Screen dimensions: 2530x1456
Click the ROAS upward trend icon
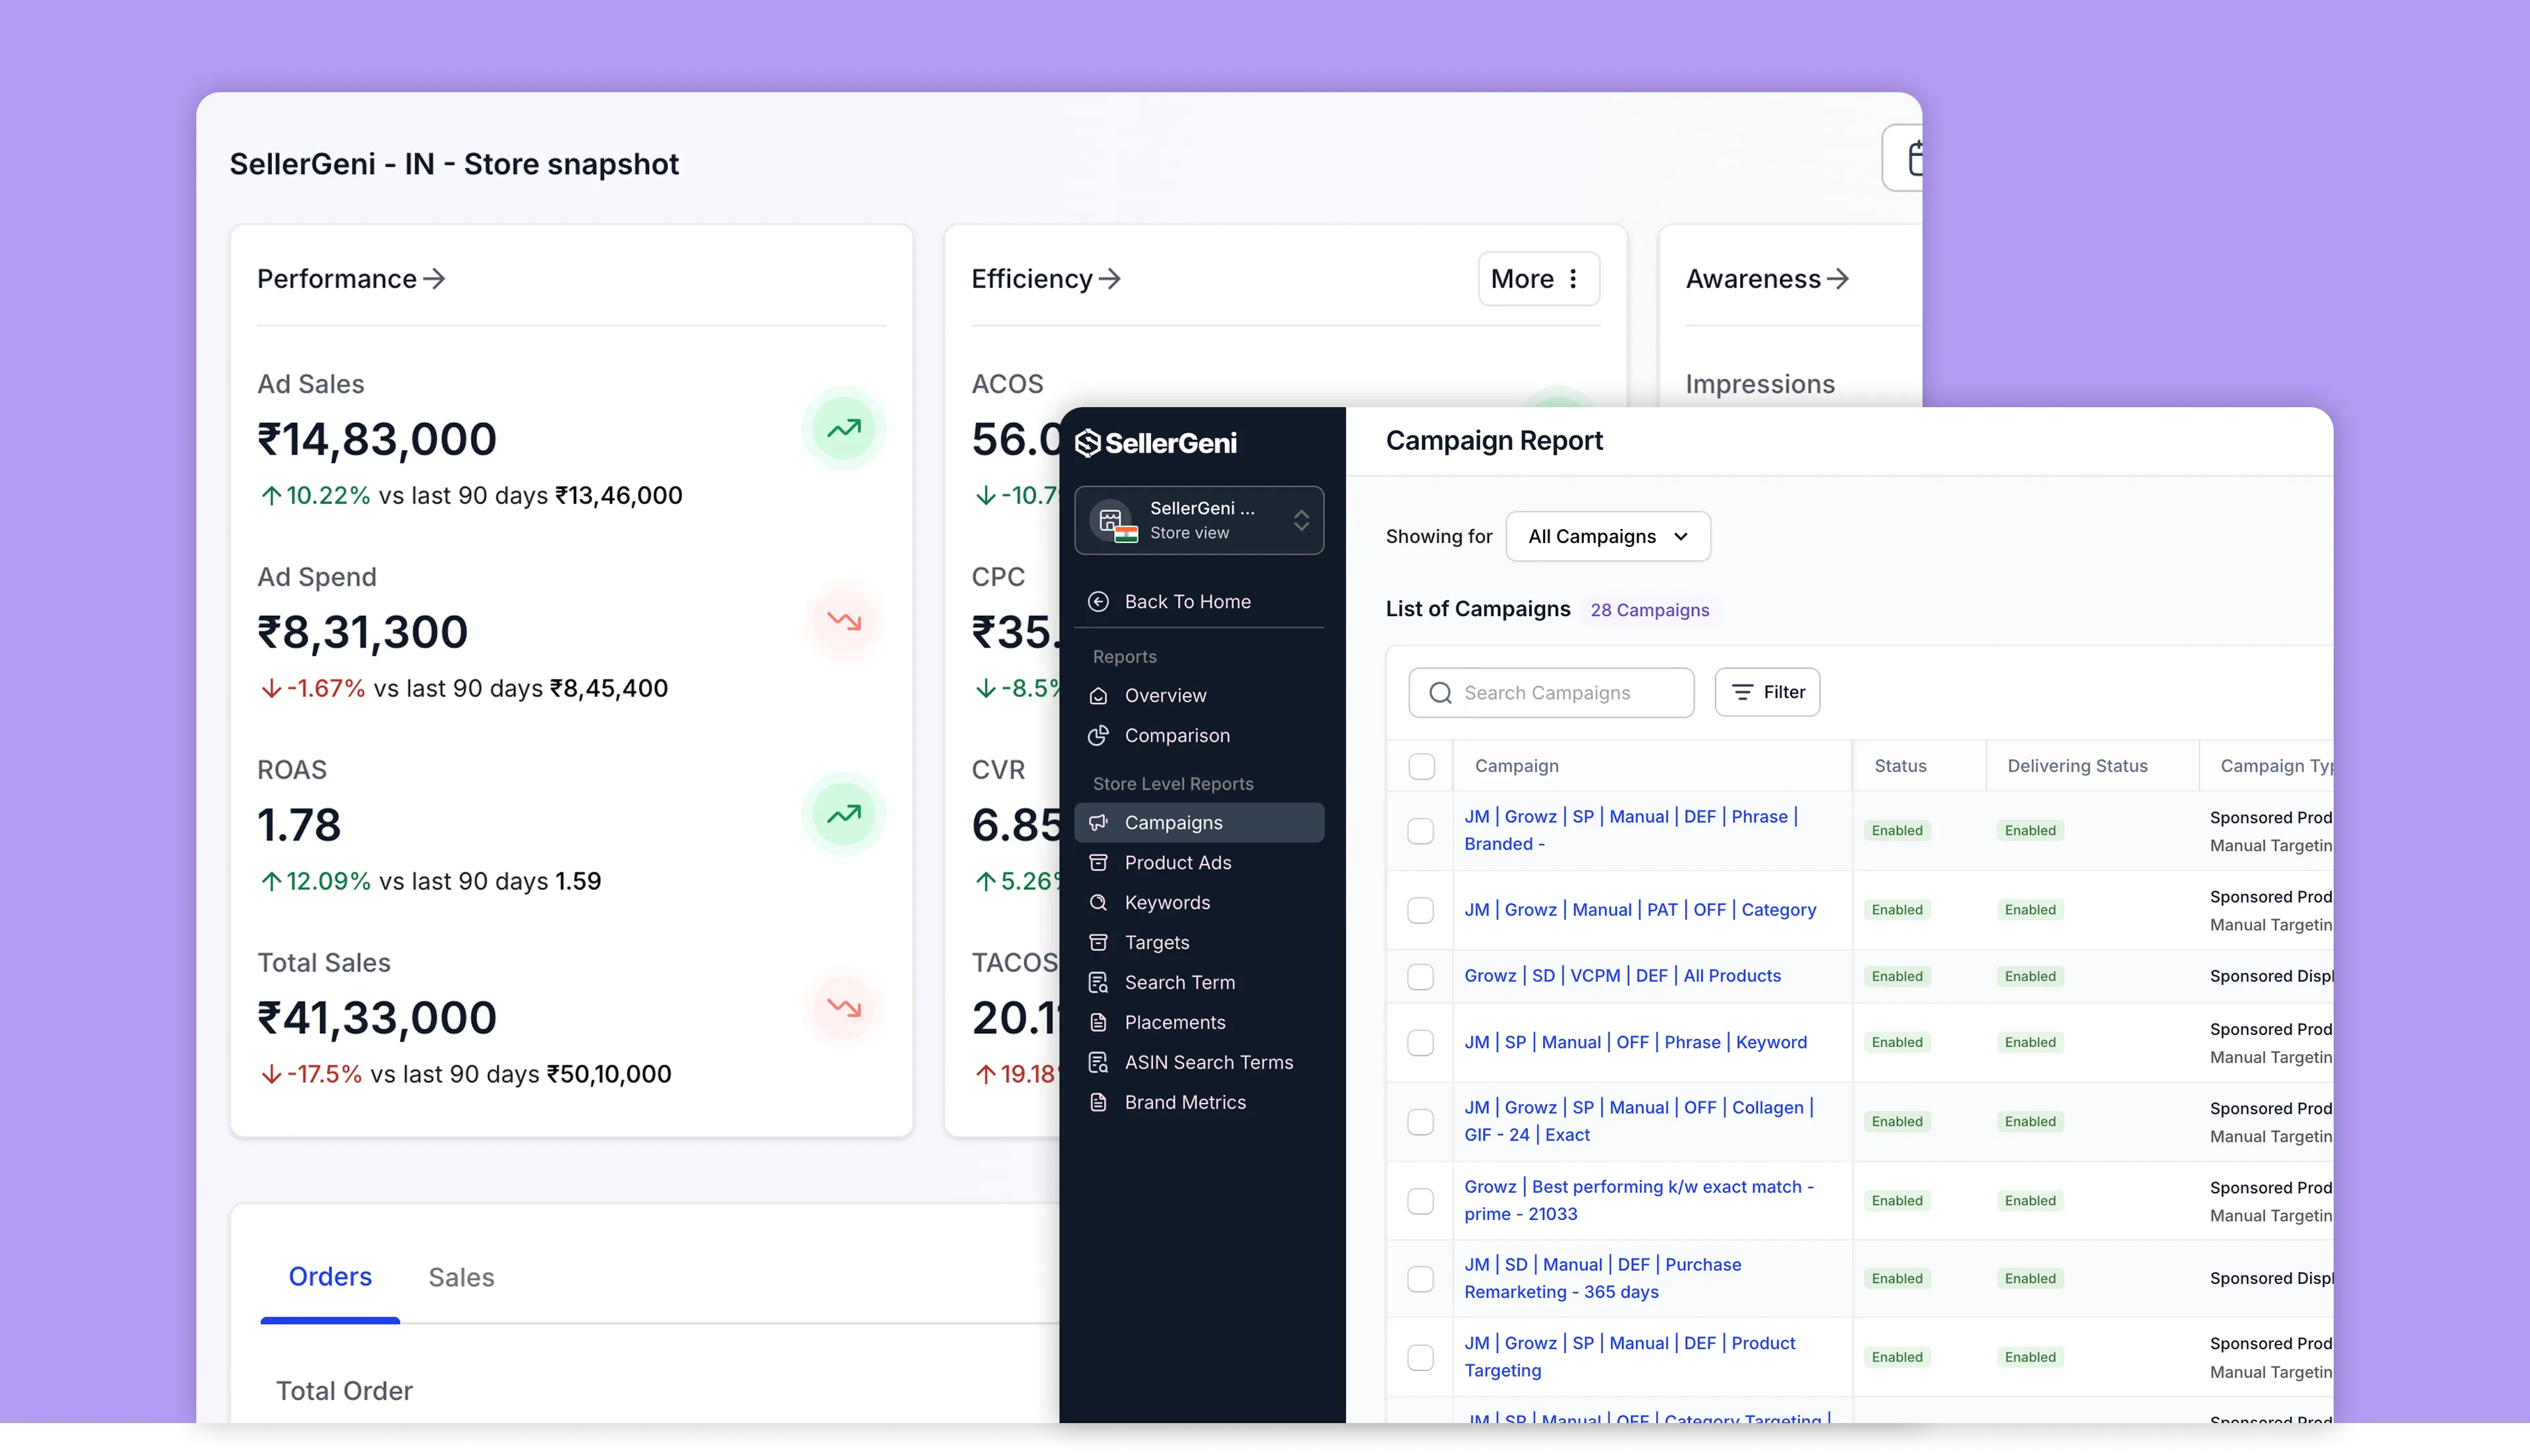point(844,815)
